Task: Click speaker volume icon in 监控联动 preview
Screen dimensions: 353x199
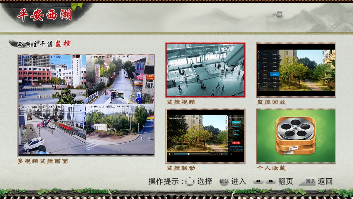Action: point(221,154)
